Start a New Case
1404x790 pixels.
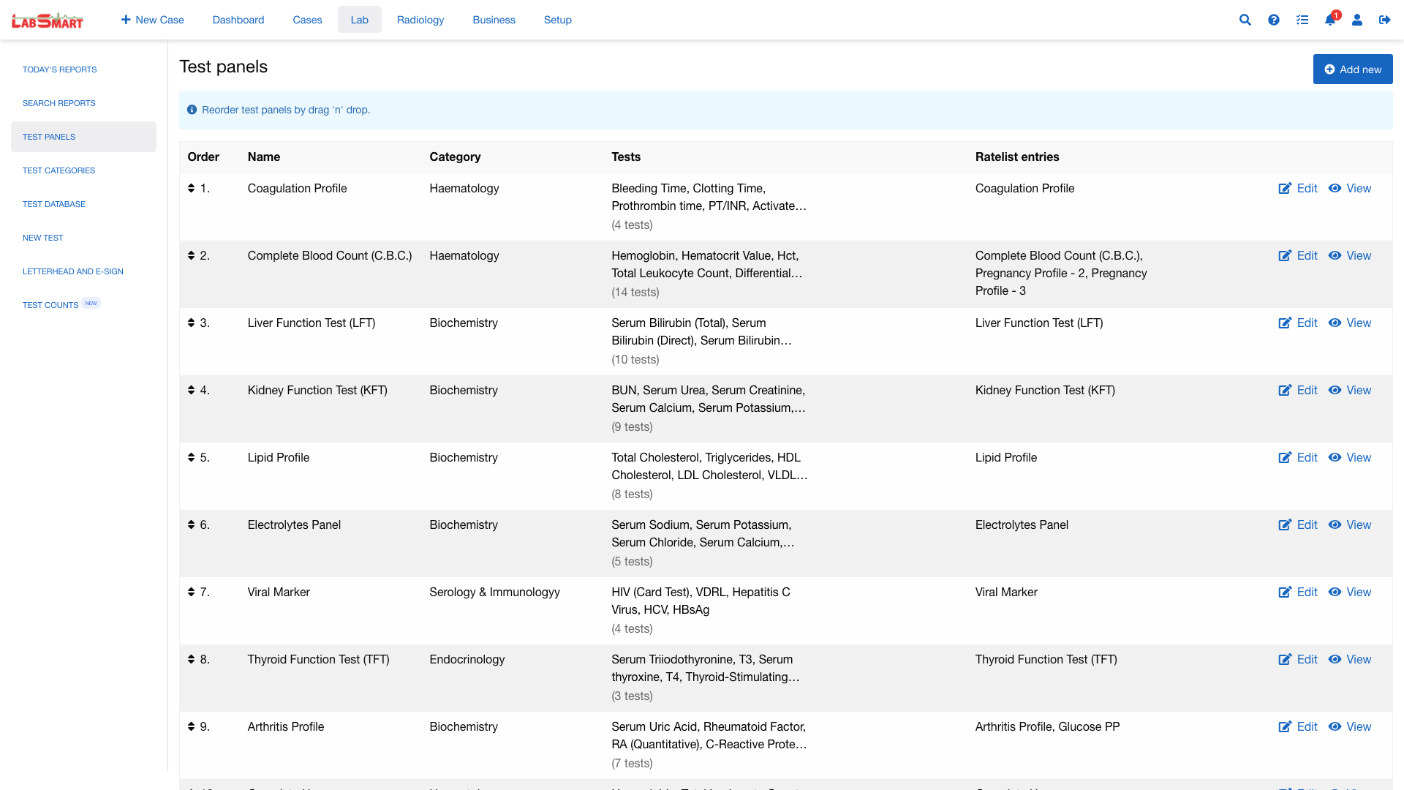click(152, 20)
